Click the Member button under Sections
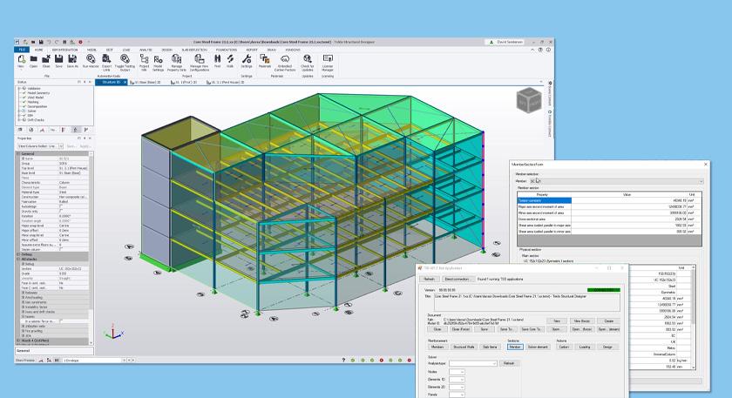This screenshot has height=398, width=732. pyautogui.click(x=515, y=347)
